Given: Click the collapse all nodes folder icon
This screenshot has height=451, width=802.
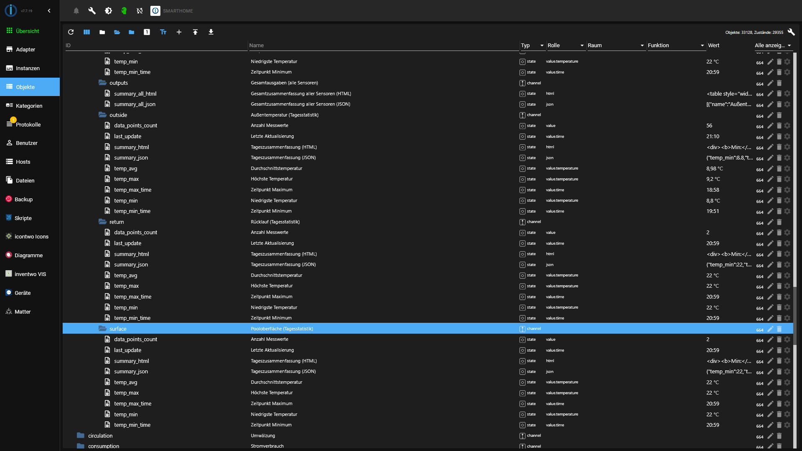Looking at the screenshot, I should click(x=102, y=32).
